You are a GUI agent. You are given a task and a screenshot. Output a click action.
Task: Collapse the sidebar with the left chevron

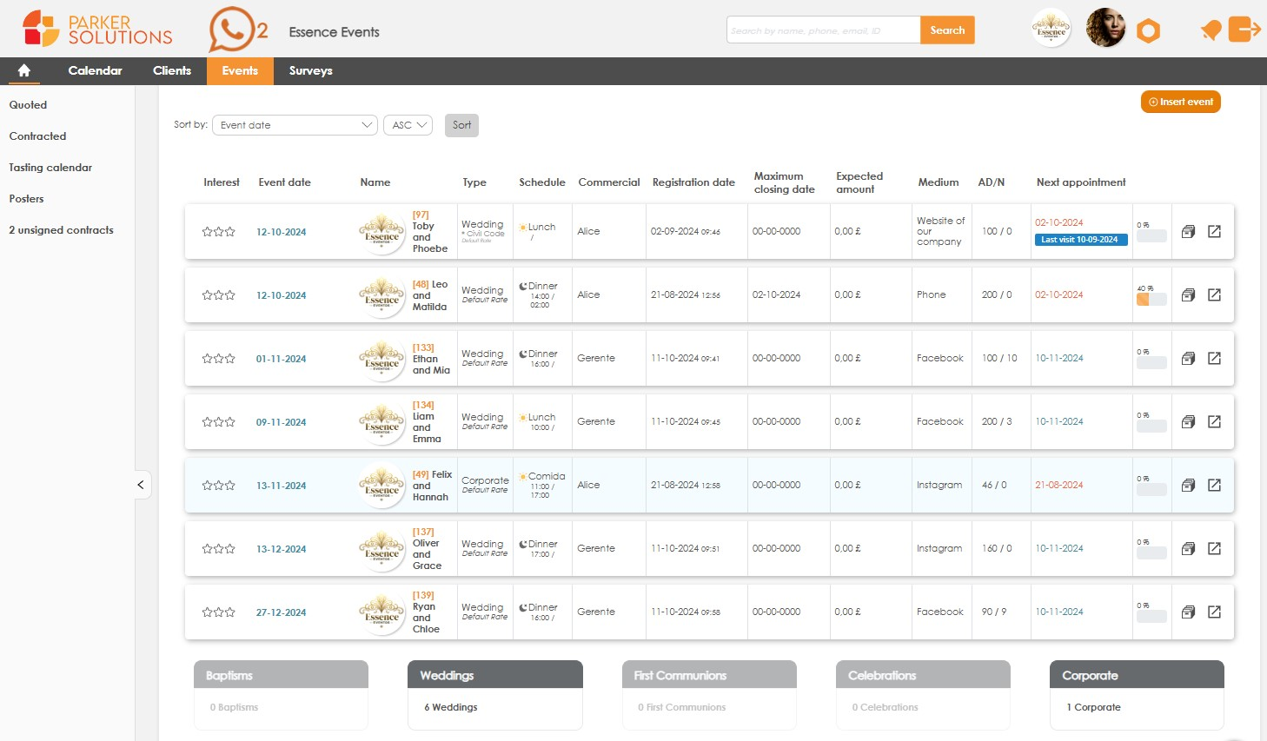coord(142,485)
